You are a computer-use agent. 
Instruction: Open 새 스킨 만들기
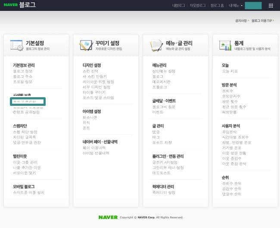click(95, 77)
